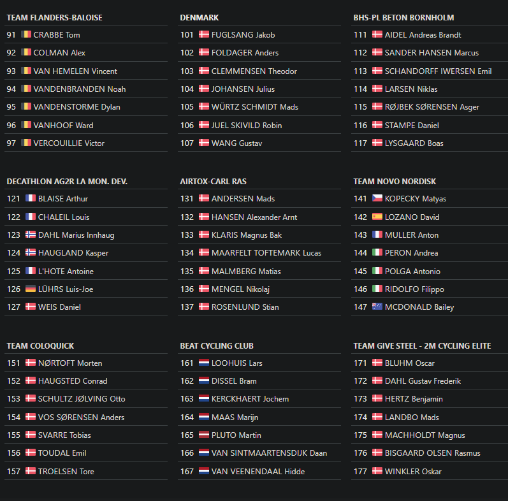The image size is (508, 501).
Task: Open rider HANSEN Alexander Arnt
Action: point(254,217)
